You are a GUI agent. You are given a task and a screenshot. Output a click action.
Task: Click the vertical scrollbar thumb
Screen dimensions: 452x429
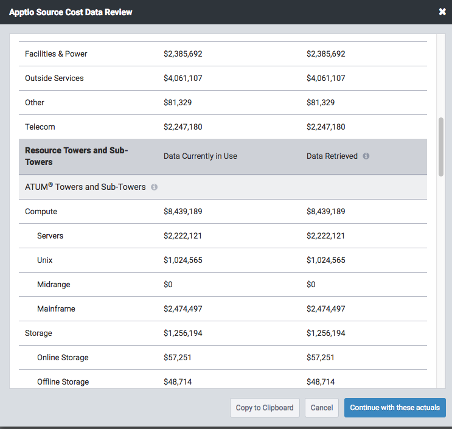click(441, 147)
